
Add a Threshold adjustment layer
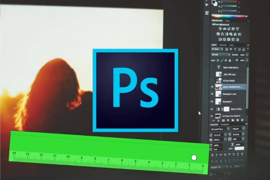[229, 39]
